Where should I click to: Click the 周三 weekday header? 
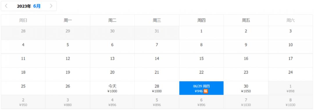[157, 20]
